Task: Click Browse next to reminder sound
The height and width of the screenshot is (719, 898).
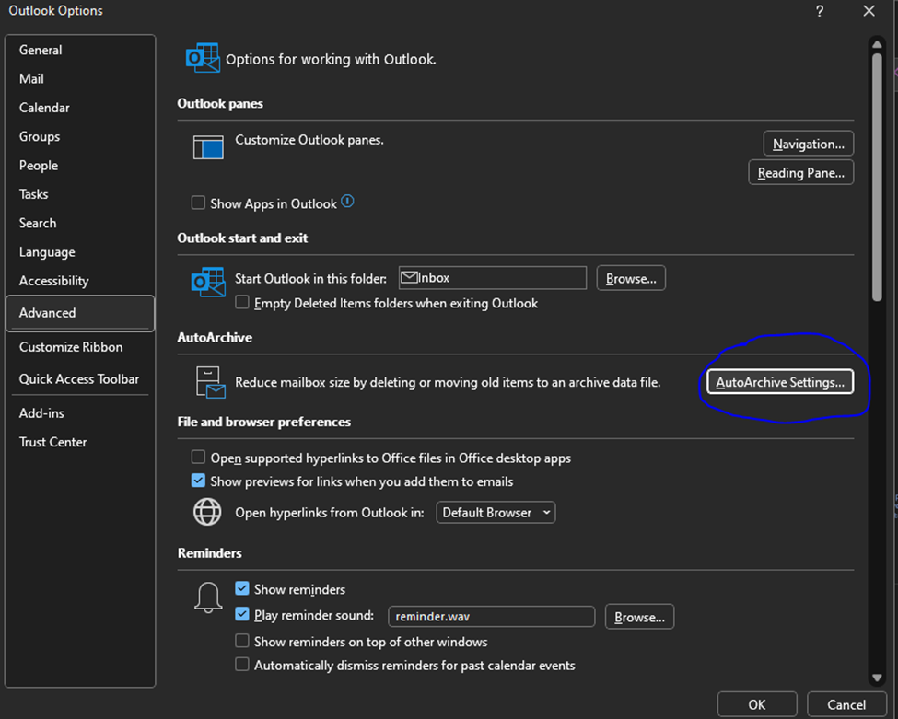Action: 639,616
